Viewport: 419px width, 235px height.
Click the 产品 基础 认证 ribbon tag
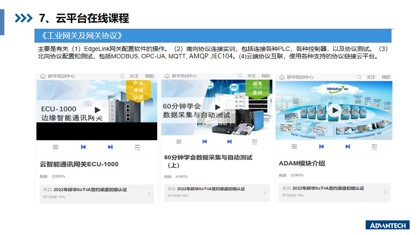pos(138,91)
